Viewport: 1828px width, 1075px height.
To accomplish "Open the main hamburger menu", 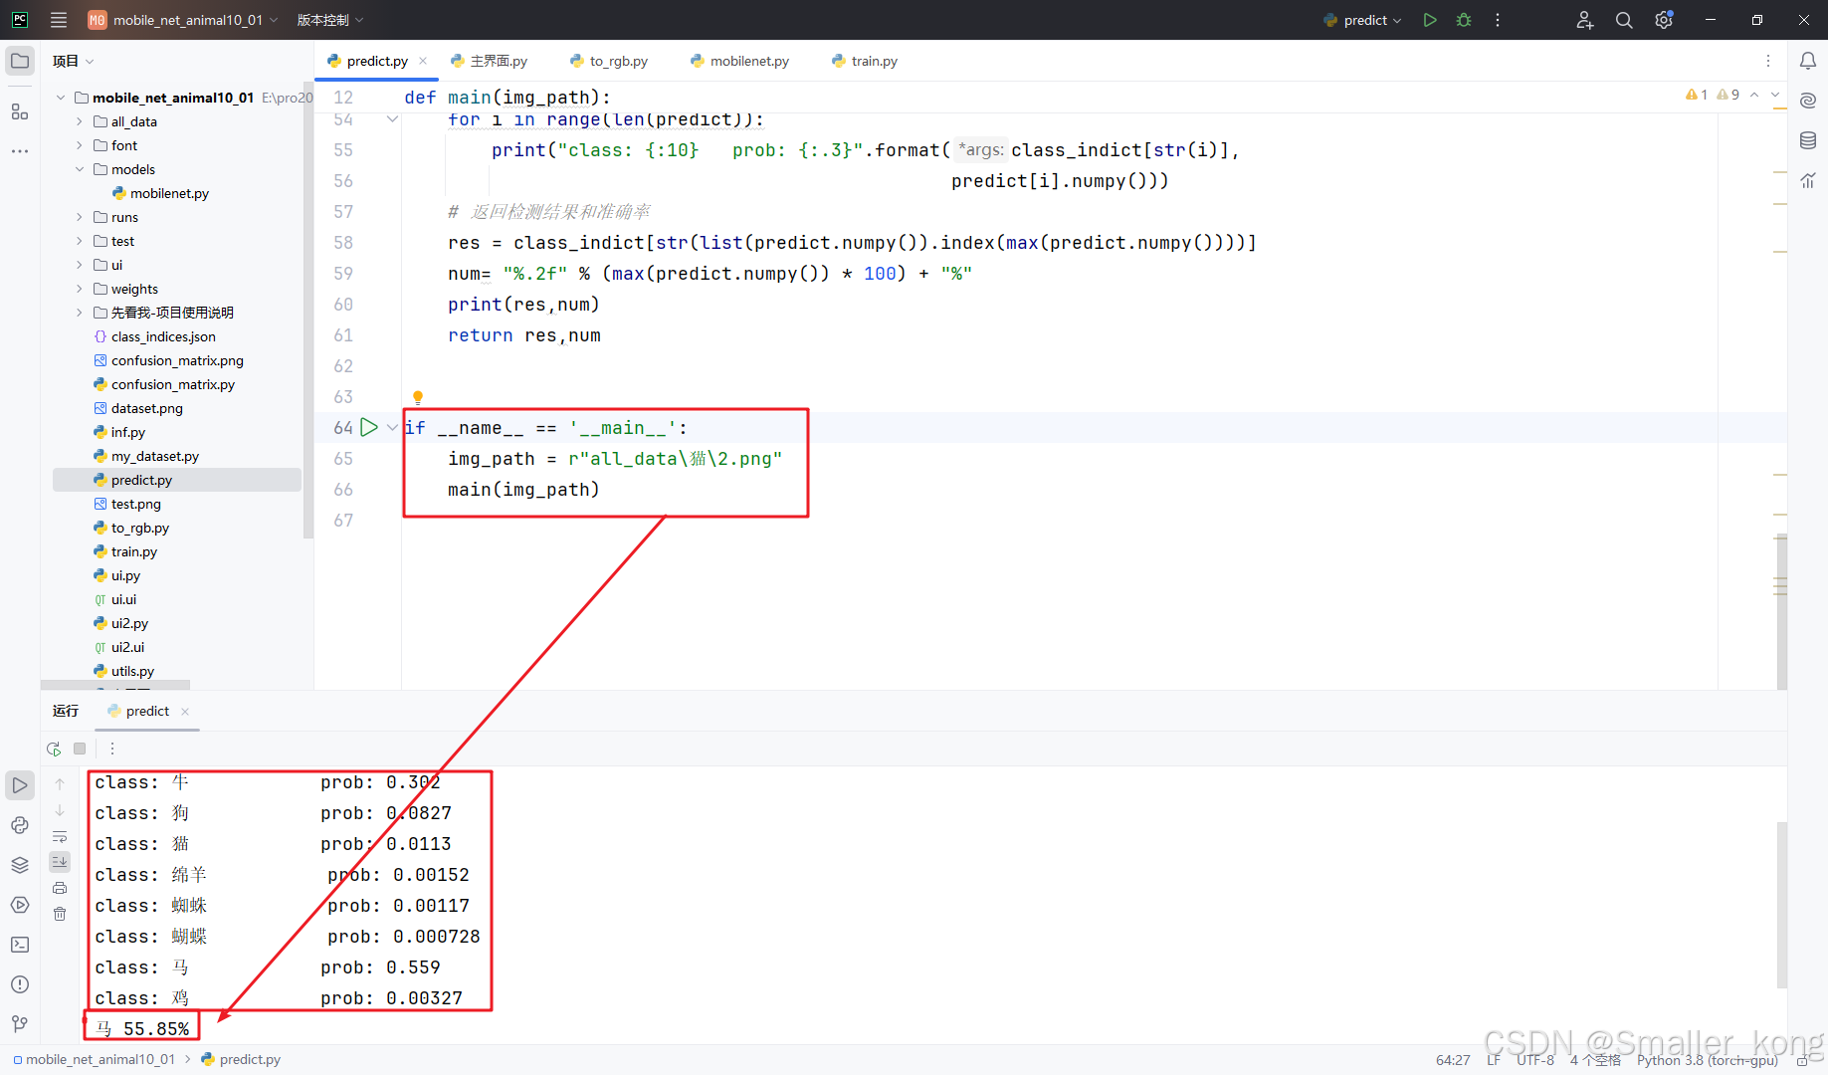I will (59, 20).
